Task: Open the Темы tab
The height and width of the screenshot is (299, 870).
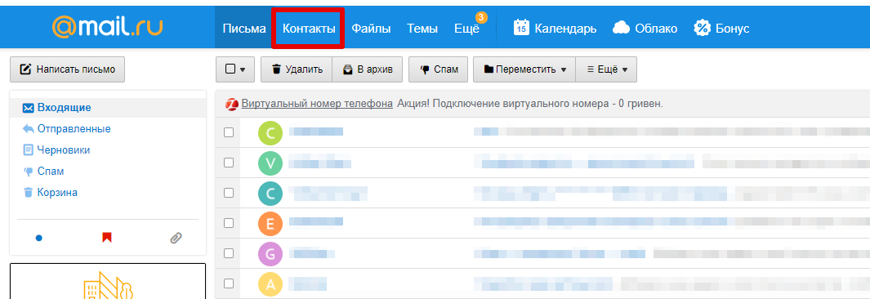Action: [422, 29]
